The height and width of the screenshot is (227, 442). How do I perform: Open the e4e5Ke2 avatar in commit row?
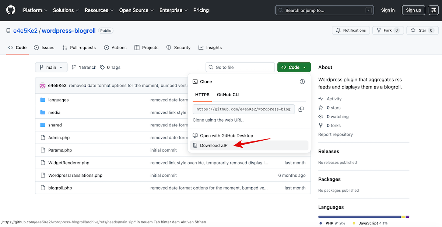point(43,86)
